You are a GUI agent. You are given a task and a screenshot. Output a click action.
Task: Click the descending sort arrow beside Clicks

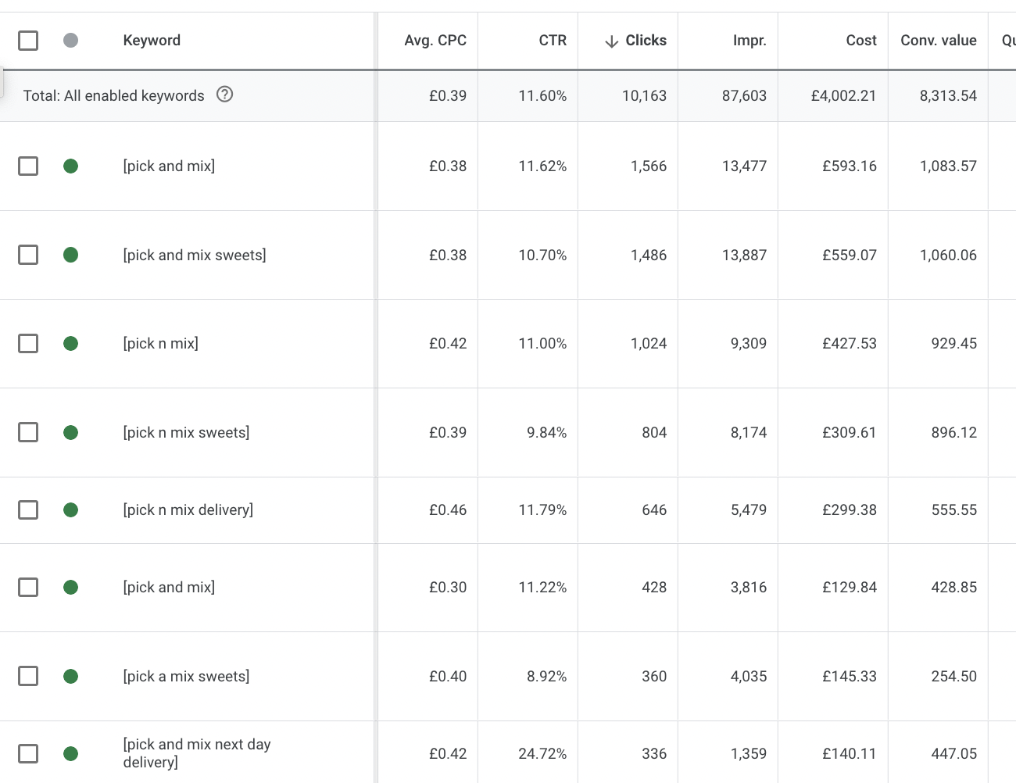coord(612,41)
